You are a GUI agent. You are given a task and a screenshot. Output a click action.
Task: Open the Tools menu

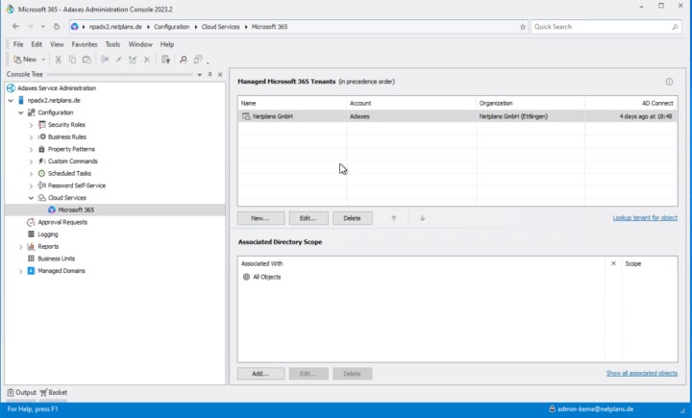112,44
